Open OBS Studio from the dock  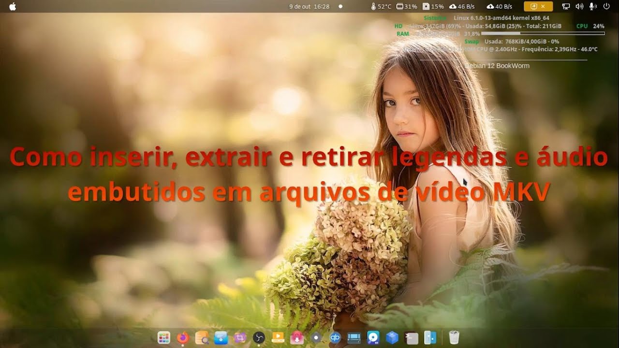coord(259,337)
